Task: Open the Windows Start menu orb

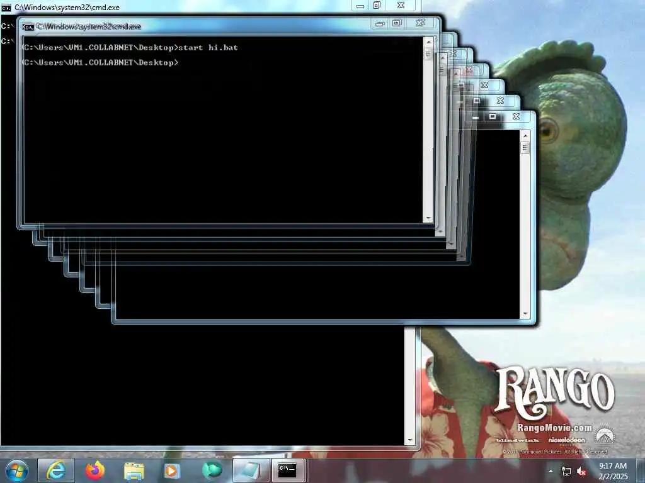Action: click(x=17, y=470)
